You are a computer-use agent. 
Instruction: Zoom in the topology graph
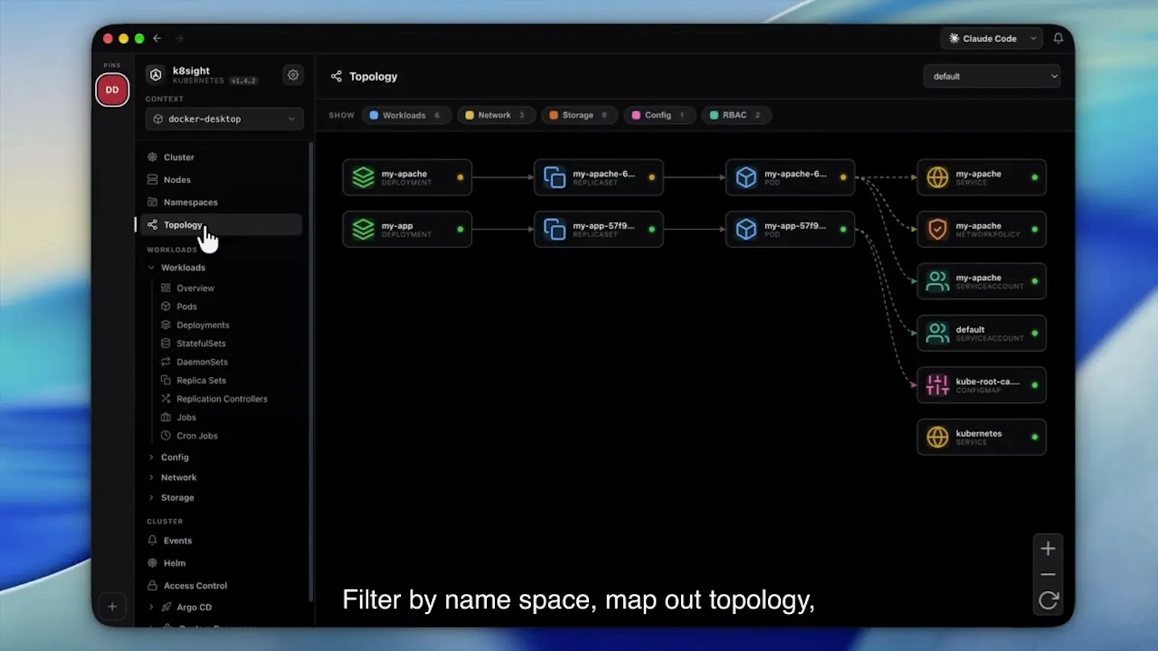tap(1047, 548)
